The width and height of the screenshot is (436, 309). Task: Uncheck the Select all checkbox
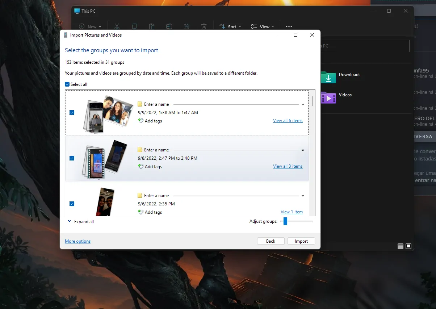[x=67, y=84]
